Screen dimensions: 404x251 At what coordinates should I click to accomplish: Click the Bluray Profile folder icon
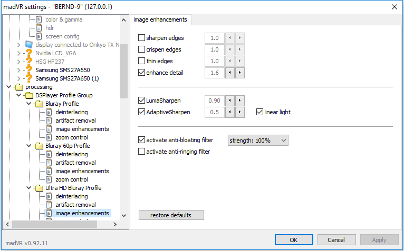click(39, 104)
